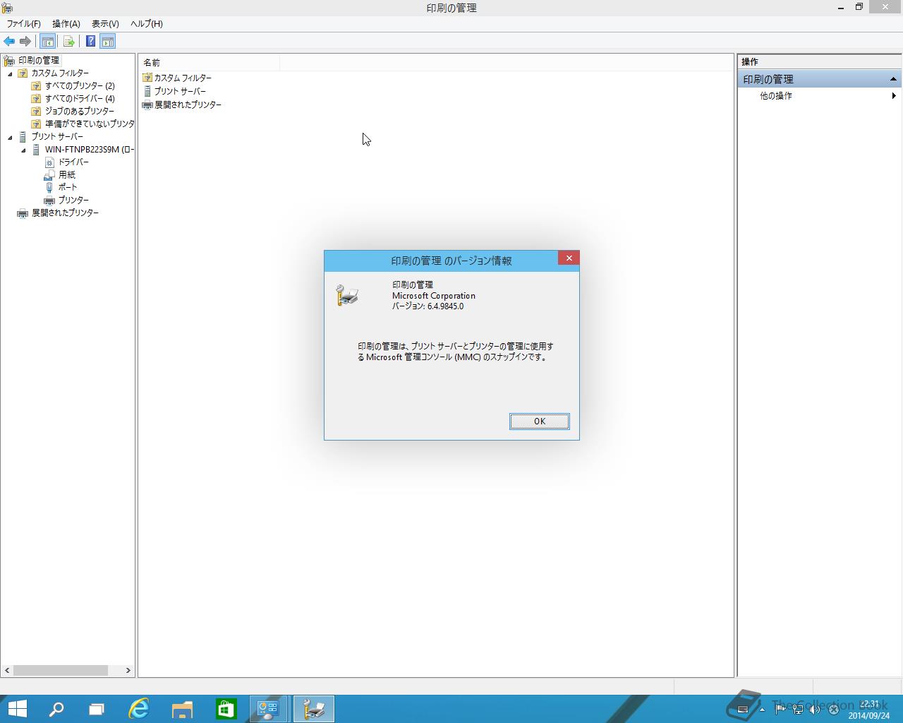Click OK in the version dialog
This screenshot has height=723, width=903.
(x=540, y=422)
